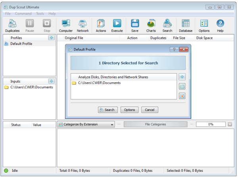The width and height of the screenshot is (238, 177).
Task: Click the Options button in dialog
Action: pyautogui.click(x=129, y=110)
